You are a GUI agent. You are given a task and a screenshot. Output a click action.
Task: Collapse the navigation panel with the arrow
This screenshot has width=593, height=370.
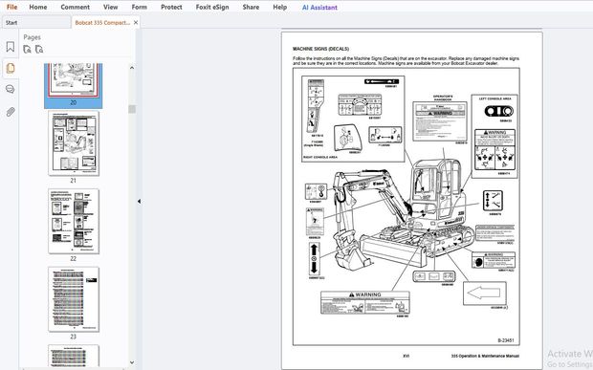[x=139, y=202]
